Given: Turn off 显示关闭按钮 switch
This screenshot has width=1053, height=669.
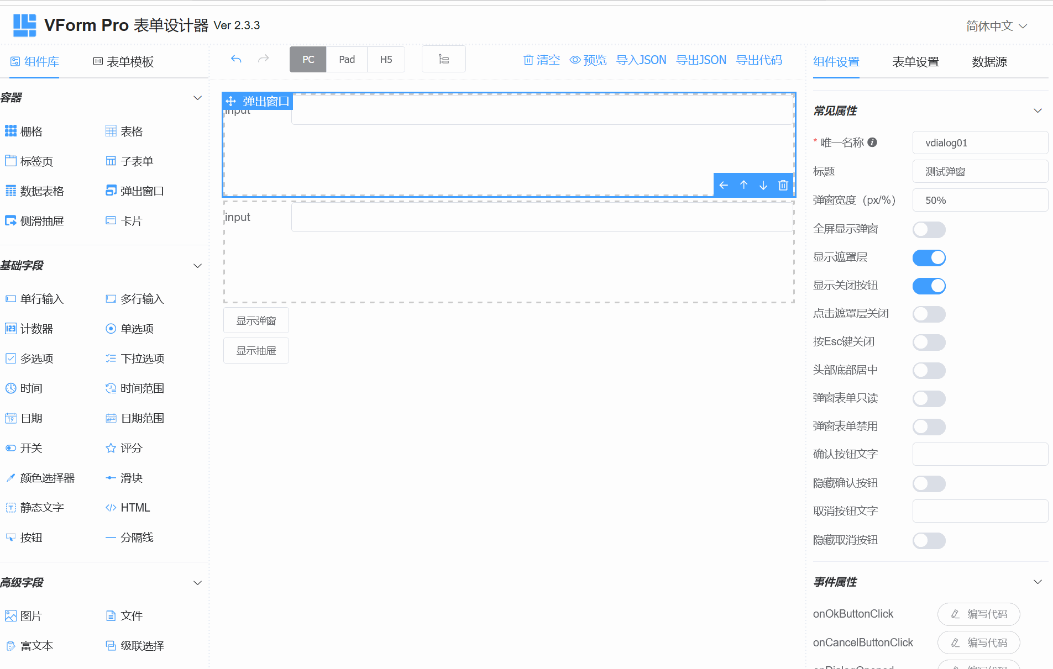Looking at the screenshot, I should (929, 286).
